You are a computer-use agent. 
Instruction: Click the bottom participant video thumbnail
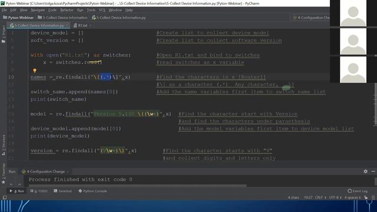click(x=353, y=69)
